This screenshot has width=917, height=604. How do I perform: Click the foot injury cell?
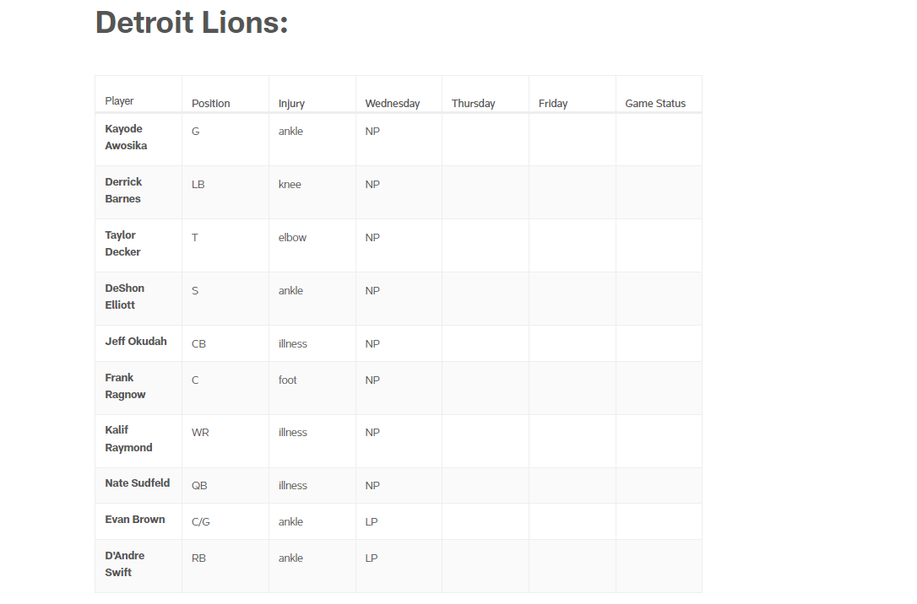[x=288, y=380]
